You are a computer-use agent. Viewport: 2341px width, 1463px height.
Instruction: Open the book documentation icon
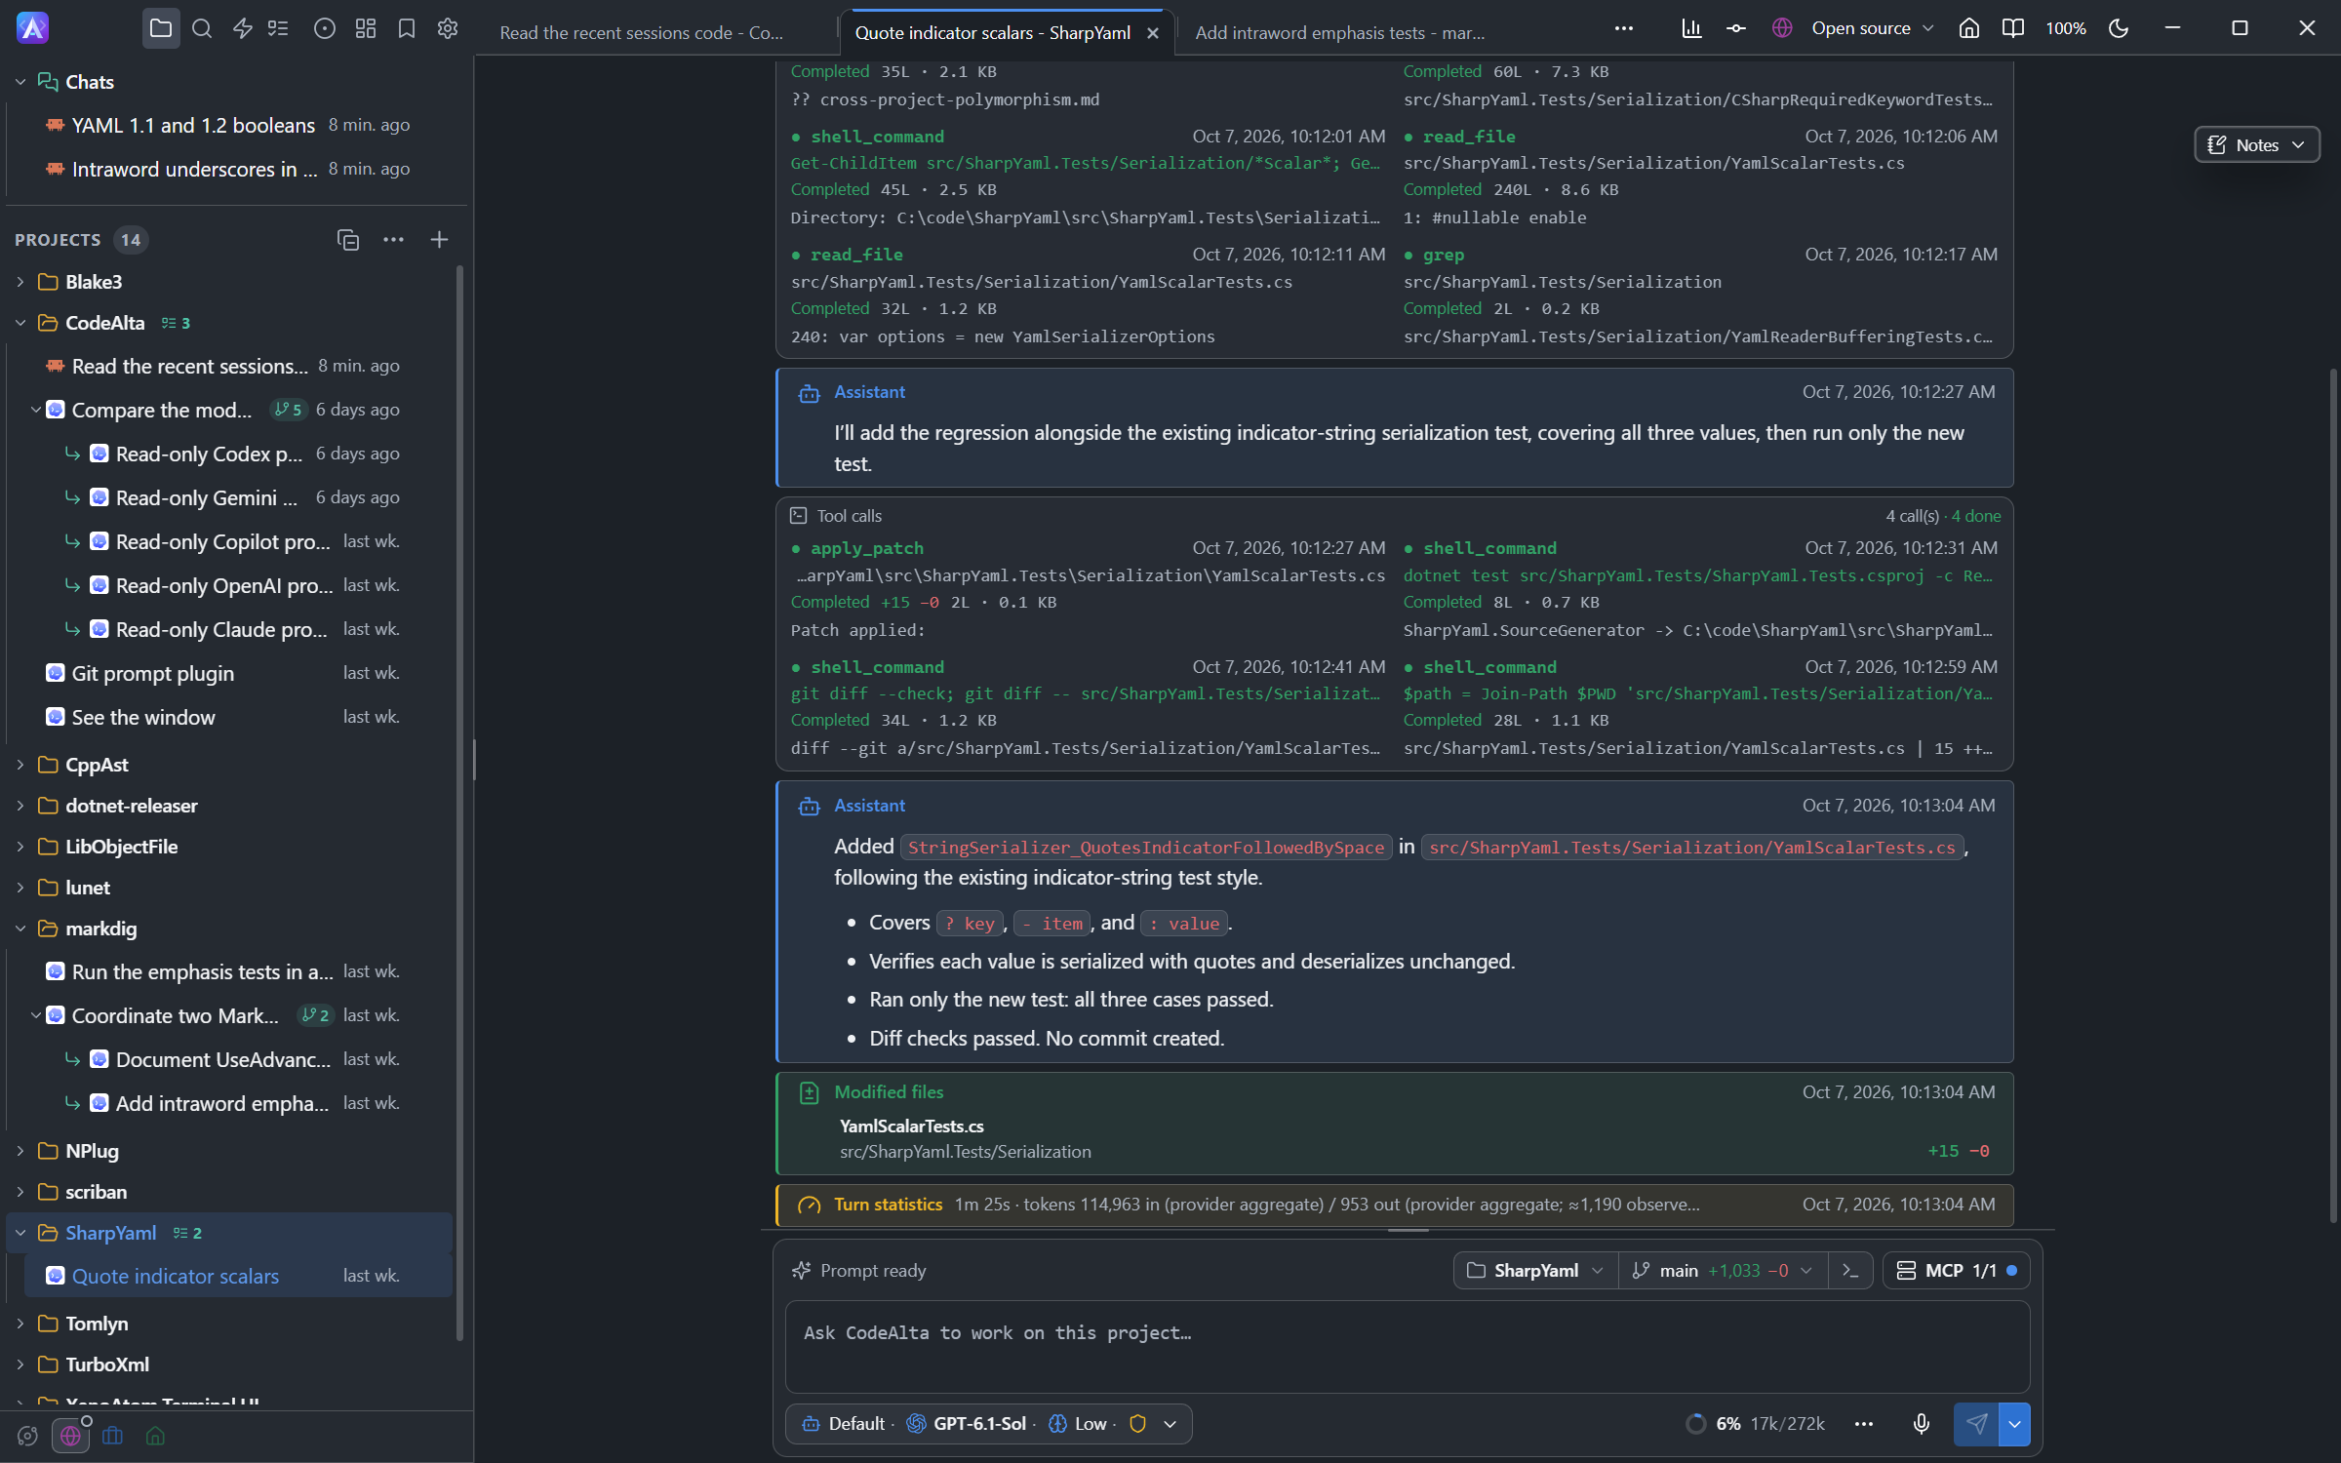pos(2013,29)
